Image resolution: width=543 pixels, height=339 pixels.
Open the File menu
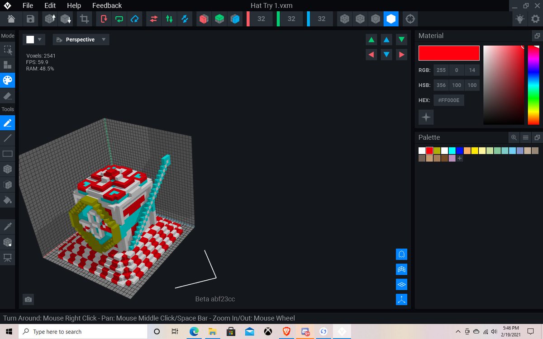(x=28, y=5)
